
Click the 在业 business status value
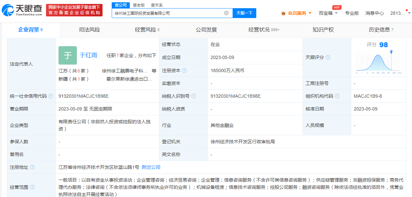(215, 45)
